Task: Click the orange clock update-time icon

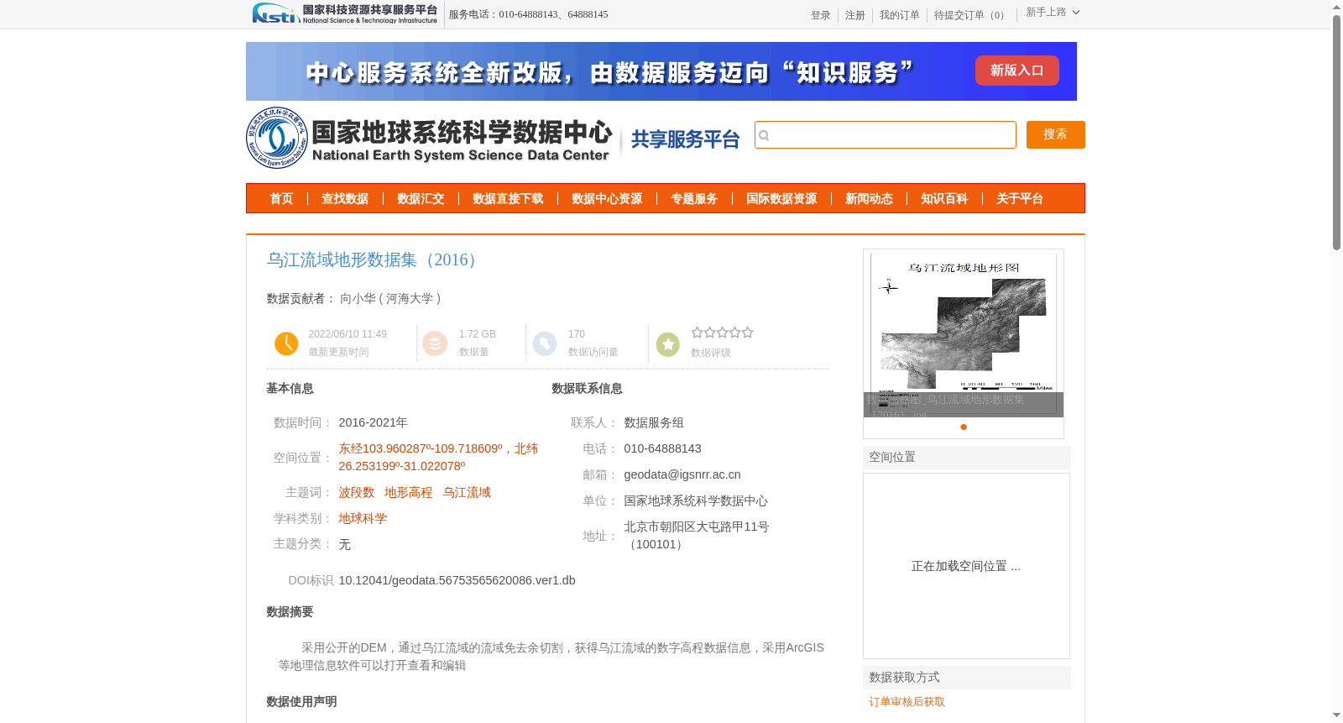Action: (286, 343)
